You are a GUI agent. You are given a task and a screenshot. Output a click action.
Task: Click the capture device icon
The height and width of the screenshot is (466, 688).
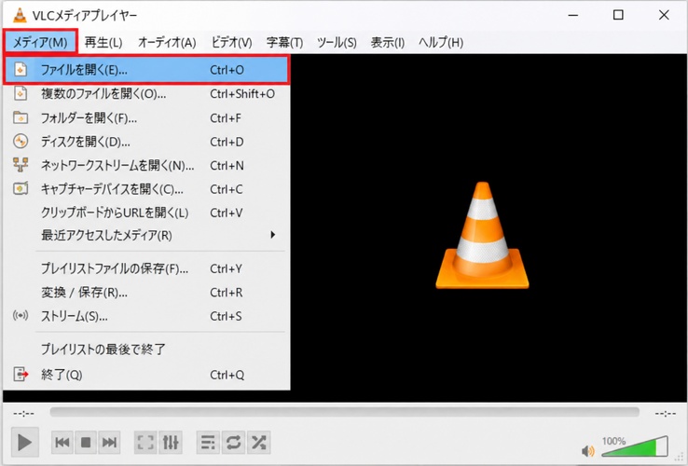[21, 188]
